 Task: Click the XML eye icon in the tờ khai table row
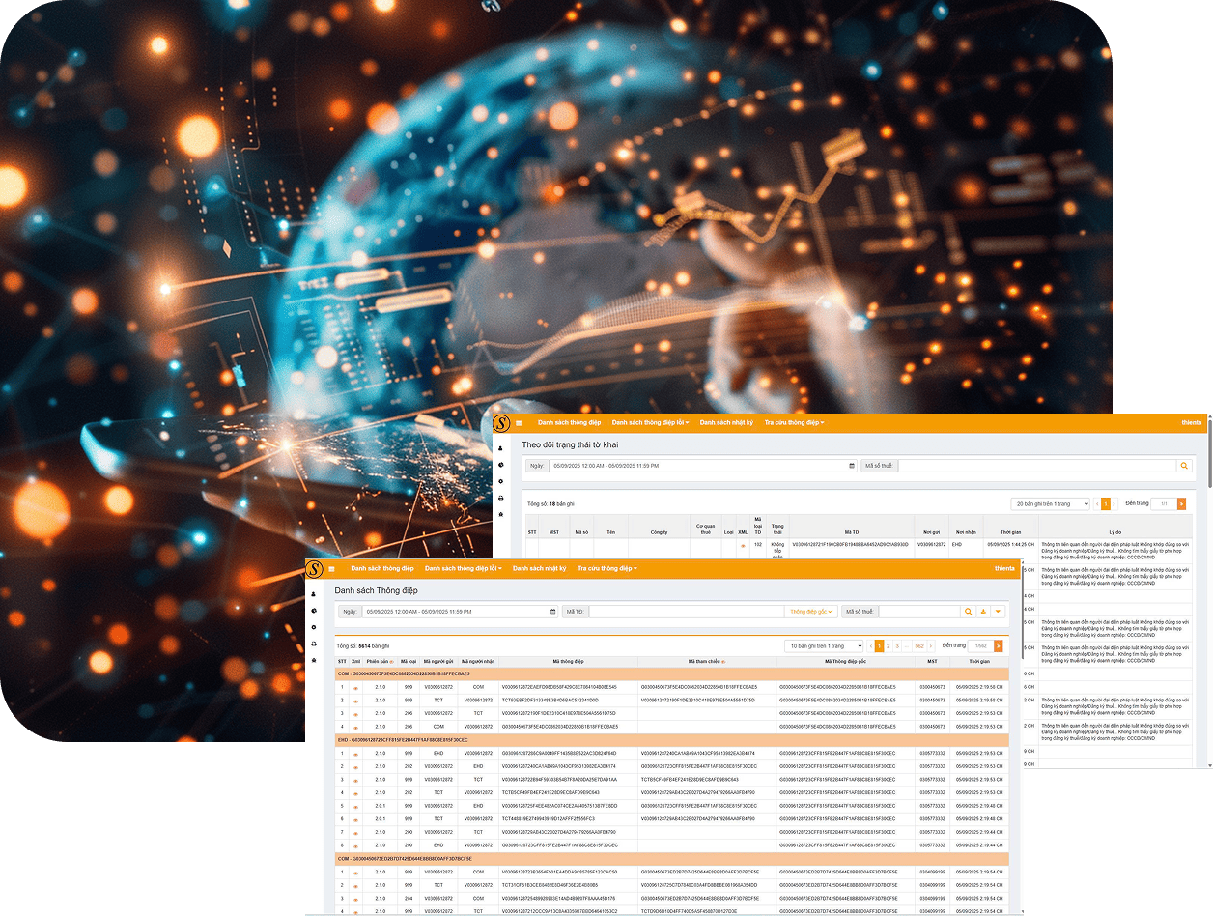click(743, 545)
